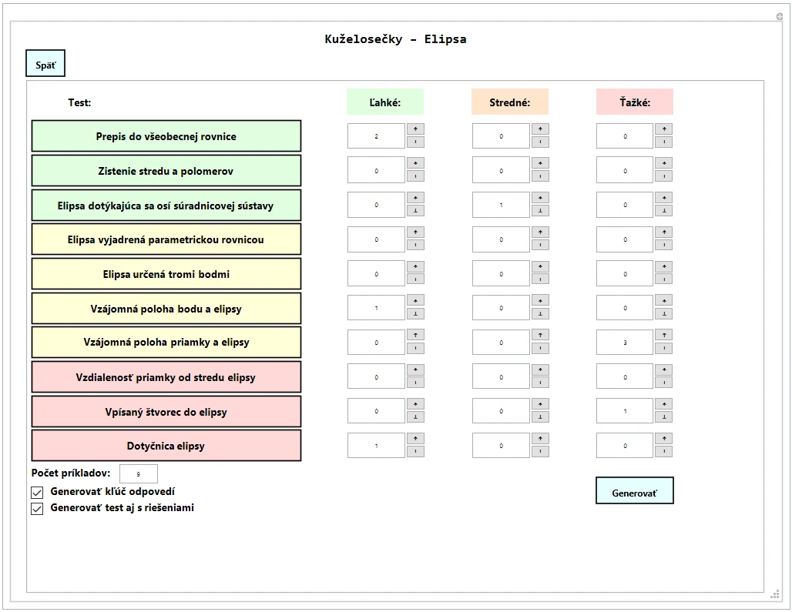The width and height of the screenshot is (792, 612).
Task: Click the plus icon at window corner
Action: tap(780, 17)
